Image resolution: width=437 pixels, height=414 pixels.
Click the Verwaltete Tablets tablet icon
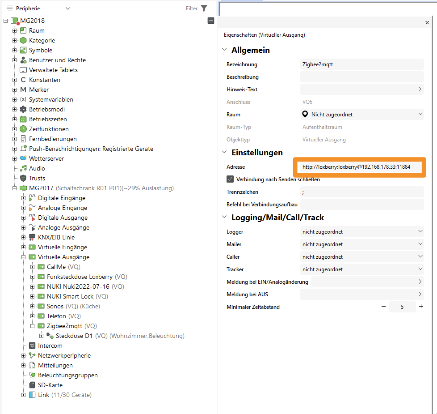[x=23, y=70]
